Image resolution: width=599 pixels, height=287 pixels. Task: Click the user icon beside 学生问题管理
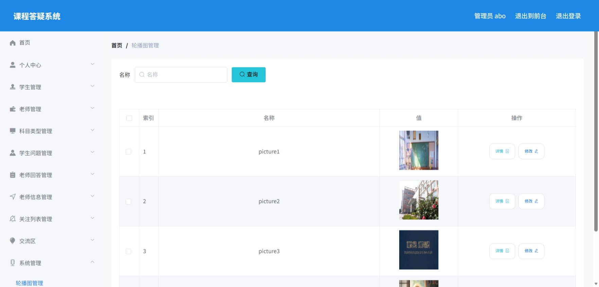13,153
